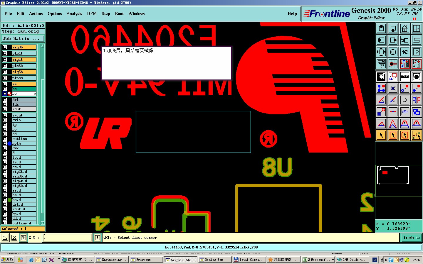Click the XY window layout icon
The width and height of the screenshot is (423, 264).
point(417,28)
